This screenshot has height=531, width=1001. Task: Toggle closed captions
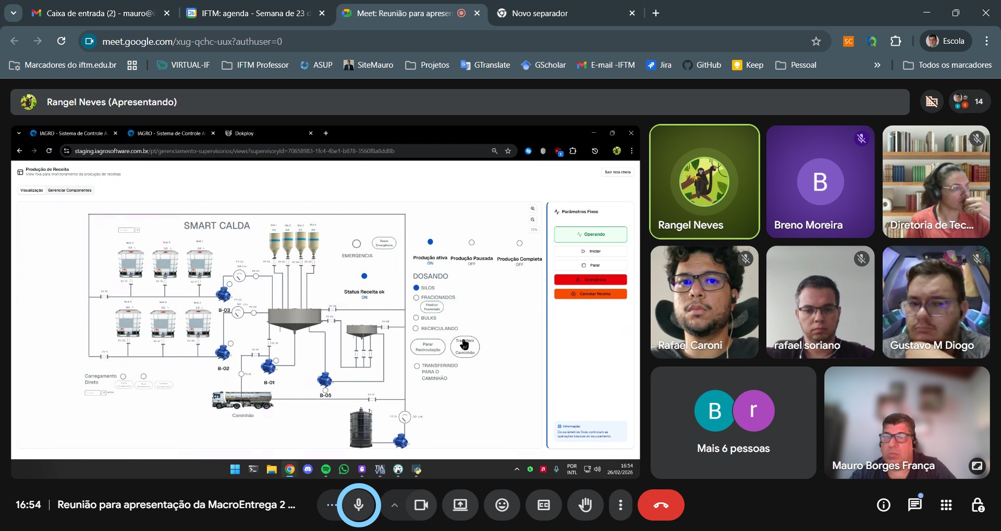tap(544, 505)
